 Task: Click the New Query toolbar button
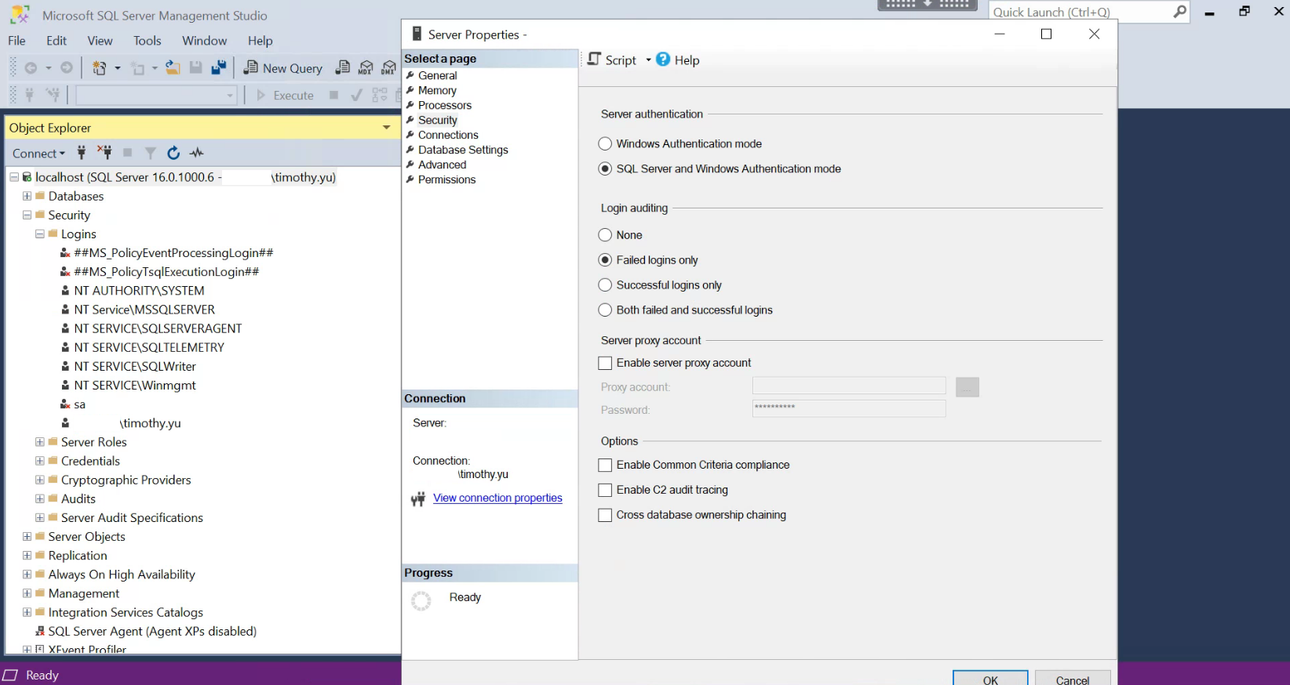(283, 68)
